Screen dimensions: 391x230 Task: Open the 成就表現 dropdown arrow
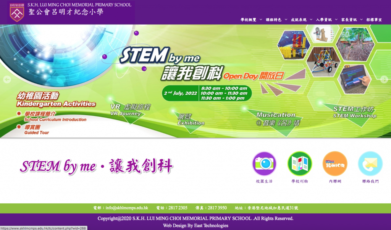click(311, 19)
